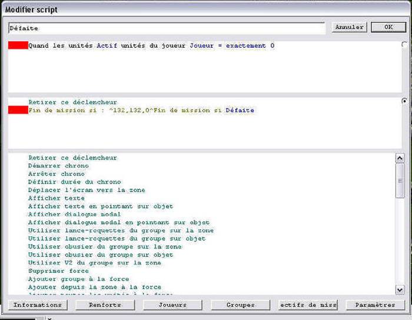The width and height of the screenshot is (412, 320).
Task: Open the Paramètres section
Action: pos(376,305)
